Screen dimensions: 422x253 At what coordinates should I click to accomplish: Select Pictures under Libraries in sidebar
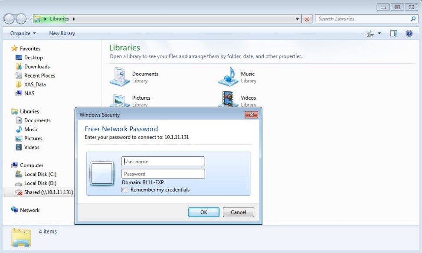tap(33, 139)
